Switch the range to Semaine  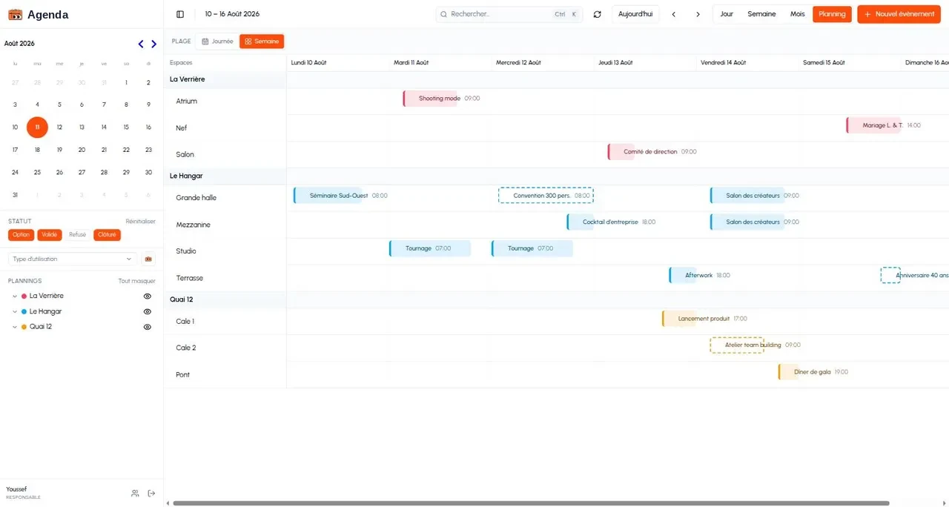tap(262, 42)
